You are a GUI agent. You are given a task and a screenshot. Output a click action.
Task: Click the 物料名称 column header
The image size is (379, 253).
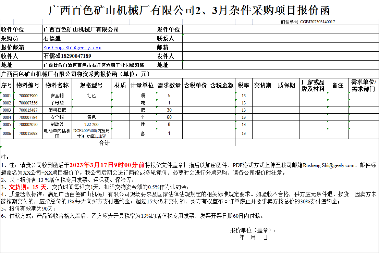(x=57, y=85)
